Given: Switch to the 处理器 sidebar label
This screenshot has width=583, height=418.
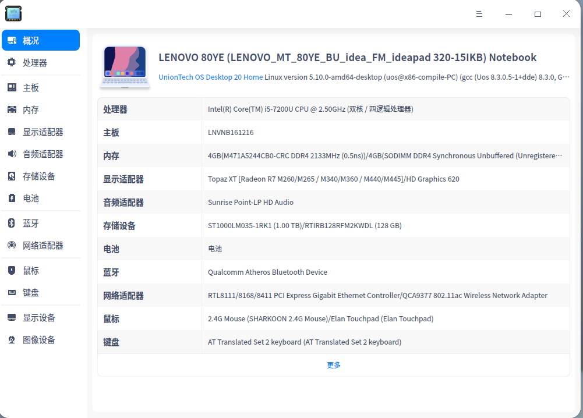Looking at the screenshot, I should point(35,63).
